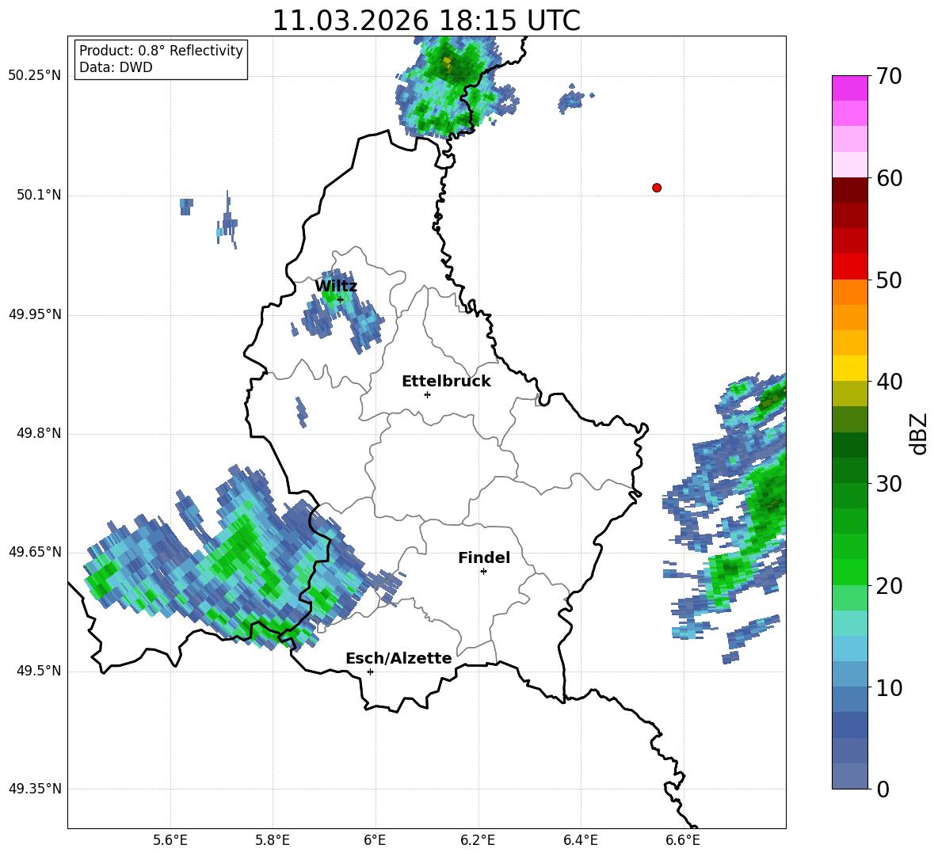Viewport: 938px width, 856px height.
Task: Click the 50.1°N latitude label
Action: 39,196
